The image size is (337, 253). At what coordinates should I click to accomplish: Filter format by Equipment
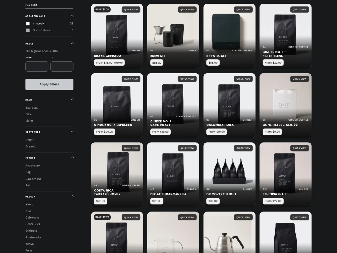[33, 179]
